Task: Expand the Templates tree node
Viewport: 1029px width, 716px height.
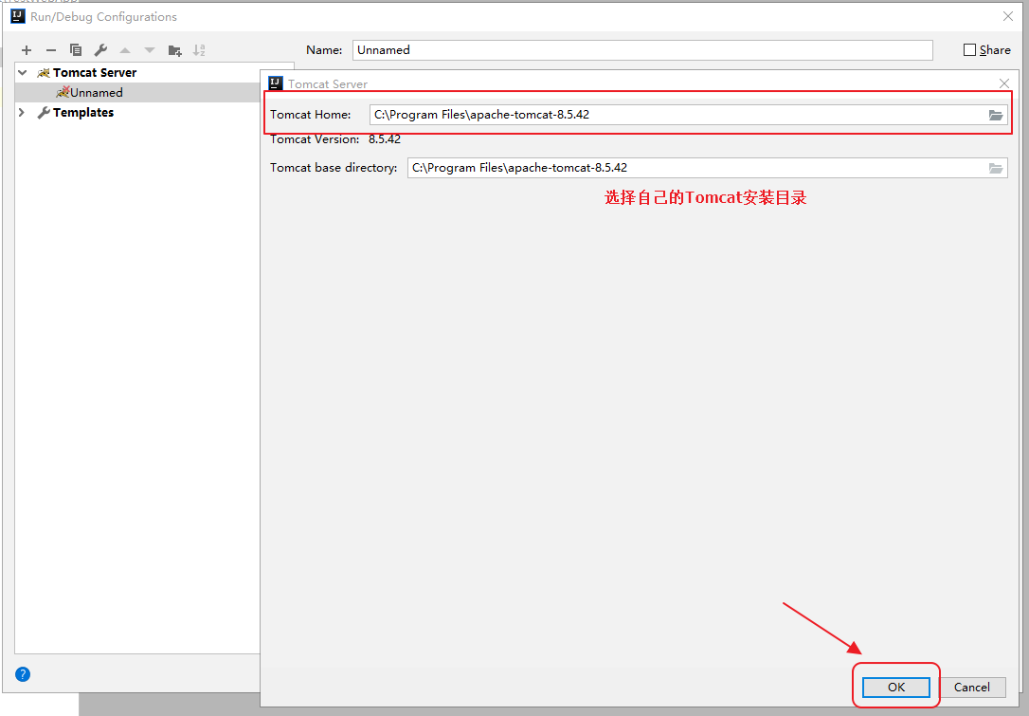Action: 22,112
